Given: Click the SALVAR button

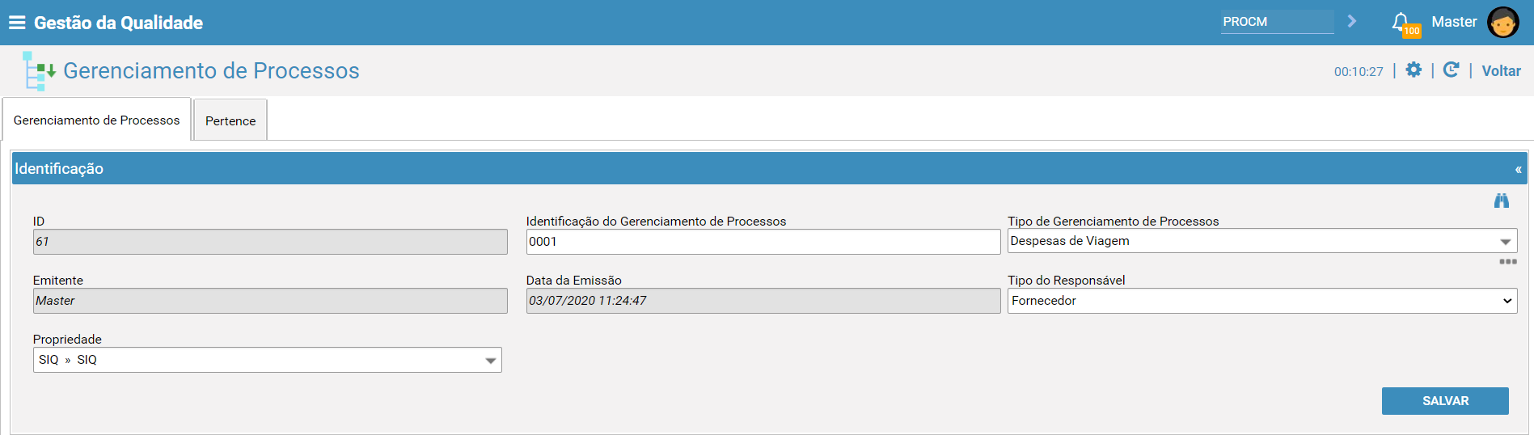Looking at the screenshot, I should pos(1445,401).
